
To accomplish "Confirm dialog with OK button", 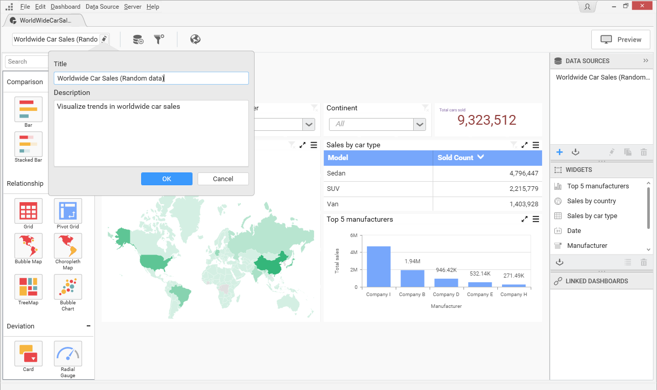I will [167, 179].
